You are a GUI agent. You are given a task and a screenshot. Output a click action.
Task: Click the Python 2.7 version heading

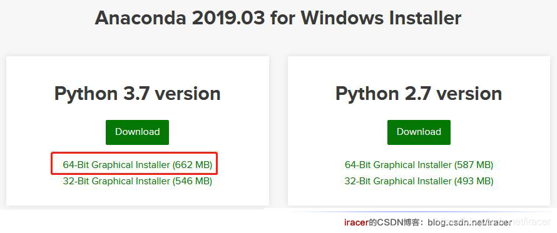[419, 94]
